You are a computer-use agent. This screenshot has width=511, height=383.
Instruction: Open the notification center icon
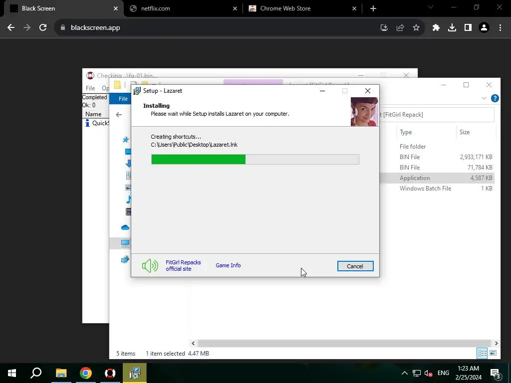[x=496, y=373]
